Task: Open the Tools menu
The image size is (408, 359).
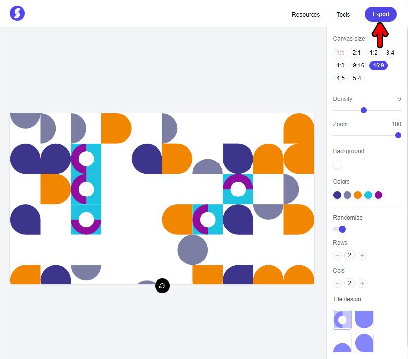Action: pyautogui.click(x=343, y=15)
